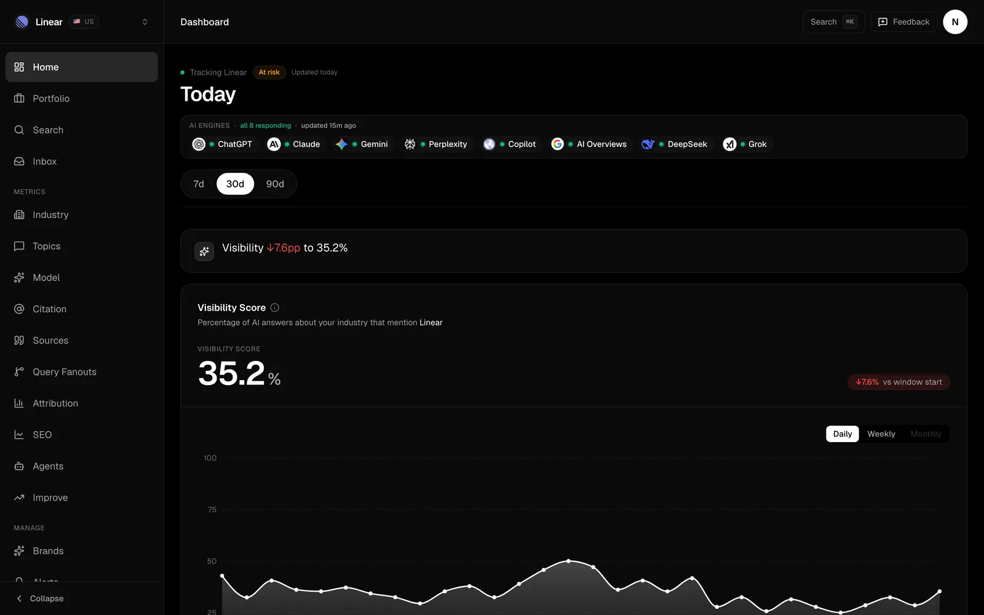Select the 7d time range
Viewport: 984px width, 615px height.
point(199,184)
